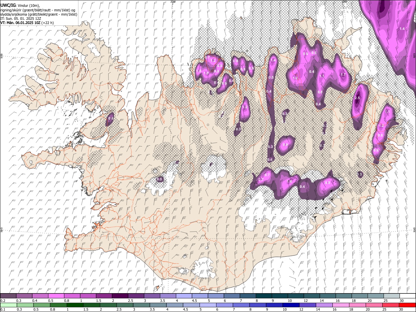Viewport: 416px width, 312px height.
Task: Click the '0.2' label under the upper legend row
Action: pyautogui.click(x=3, y=301)
